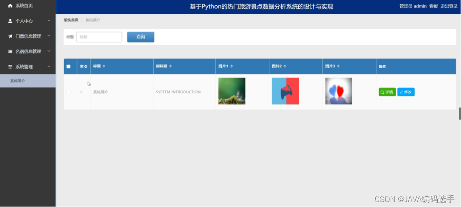Sort by 标题 column sort icon
Image resolution: width=461 pixels, height=207 pixels.
pos(104,66)
